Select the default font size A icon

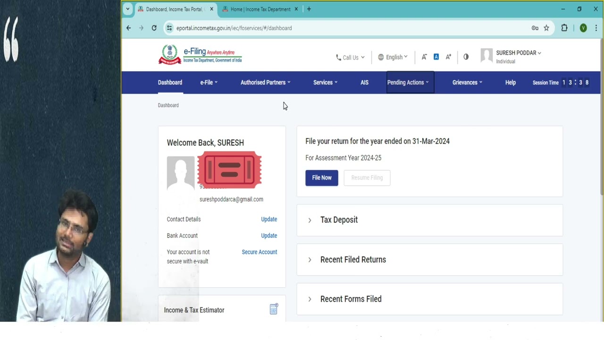[436, 57]
